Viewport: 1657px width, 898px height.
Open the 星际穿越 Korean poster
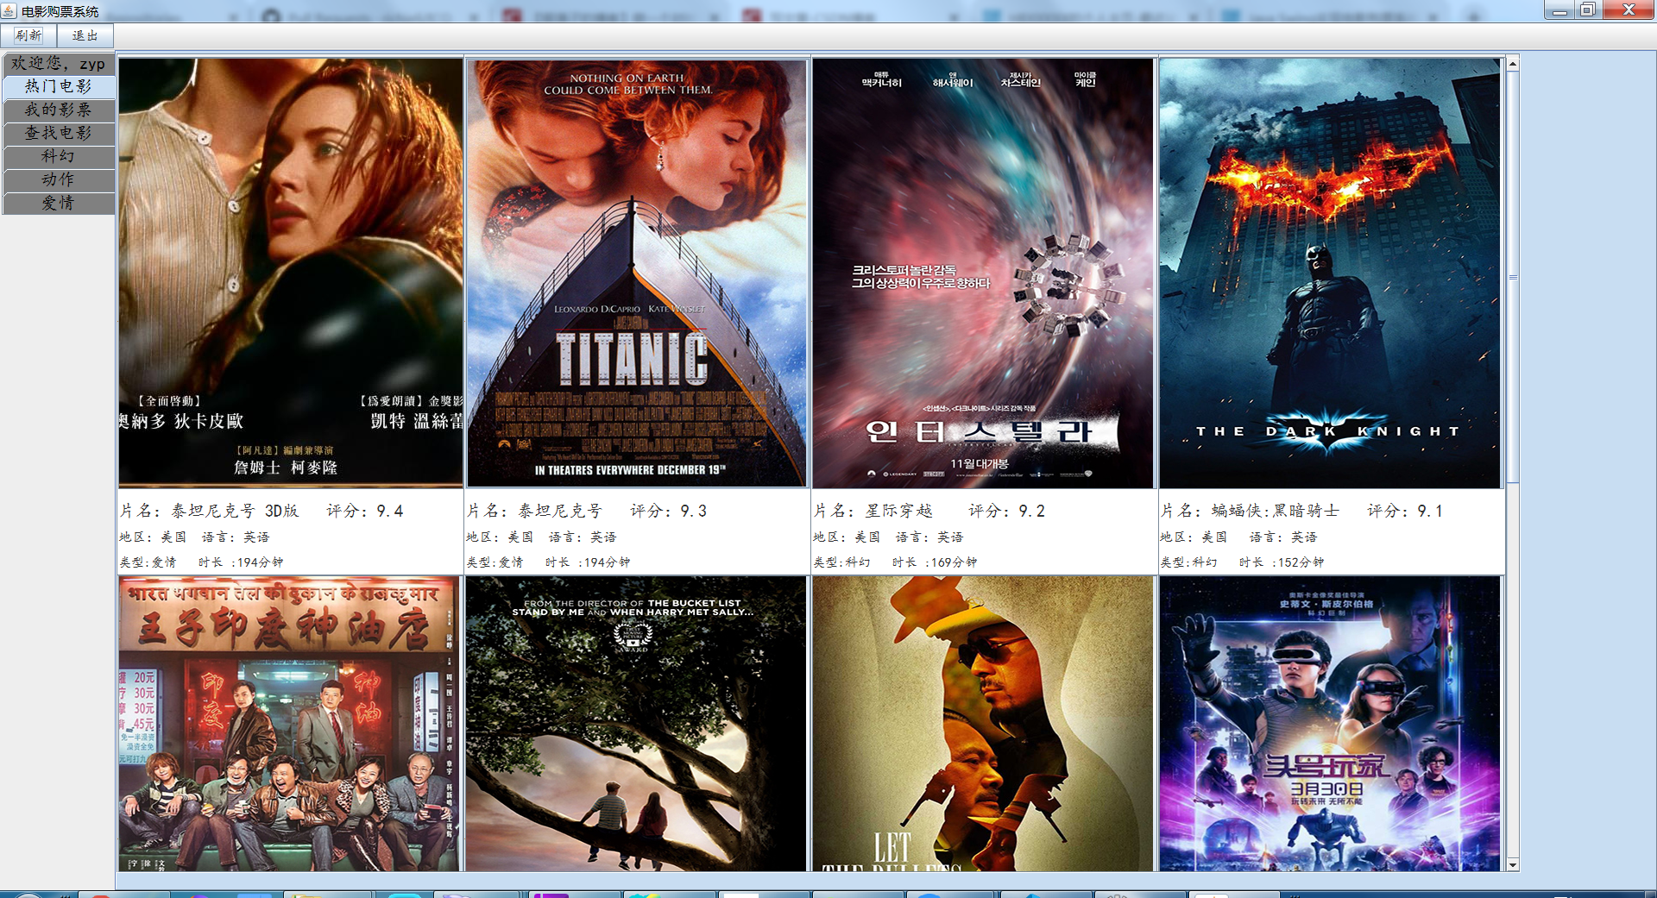tap(983, 273)
